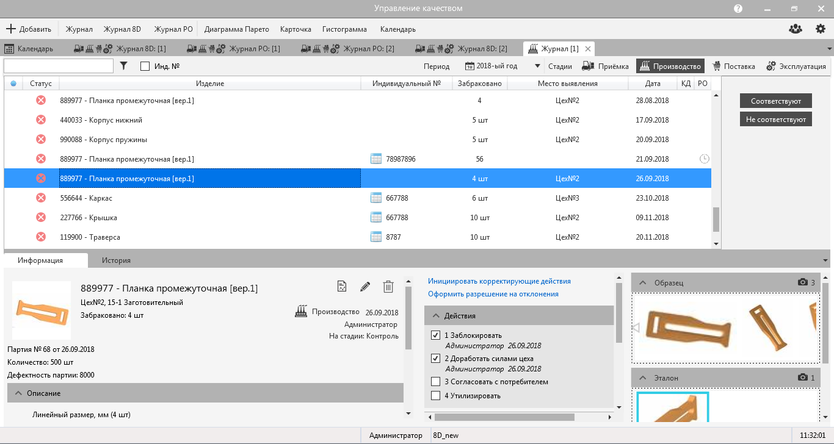Click red status icon for Корпус пружины

point(41,139)
